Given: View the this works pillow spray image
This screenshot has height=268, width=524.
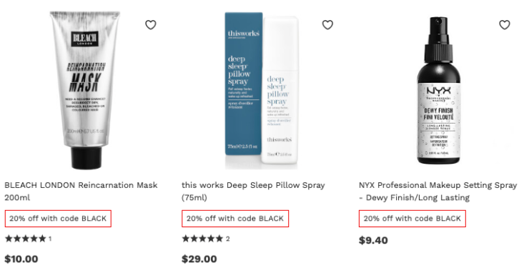Looking at the screenshot, I should [262, 90].
